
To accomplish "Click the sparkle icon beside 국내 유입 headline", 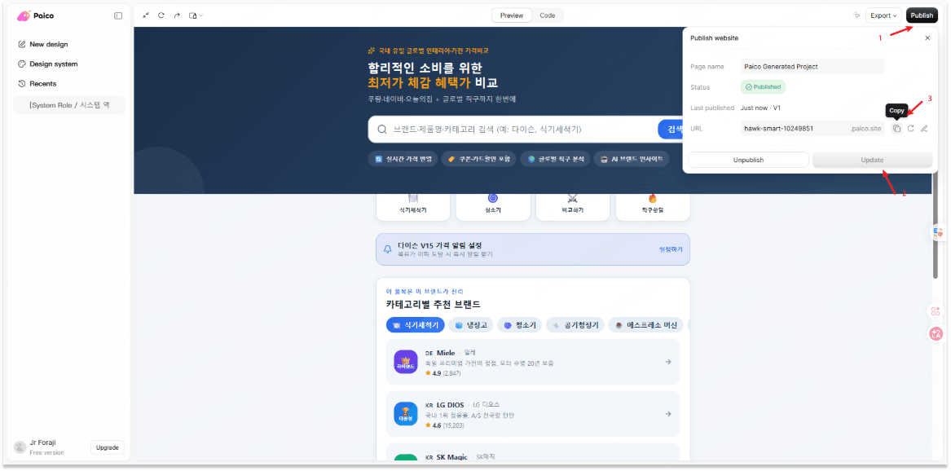I will pyautogui.click(x=372, y=51).
